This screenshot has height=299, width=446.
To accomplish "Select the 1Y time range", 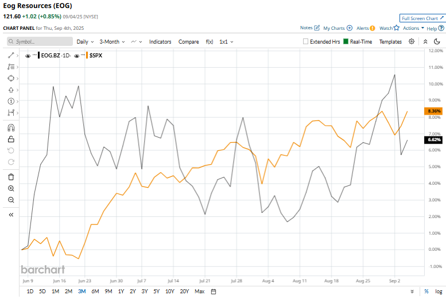I will 121,292.
